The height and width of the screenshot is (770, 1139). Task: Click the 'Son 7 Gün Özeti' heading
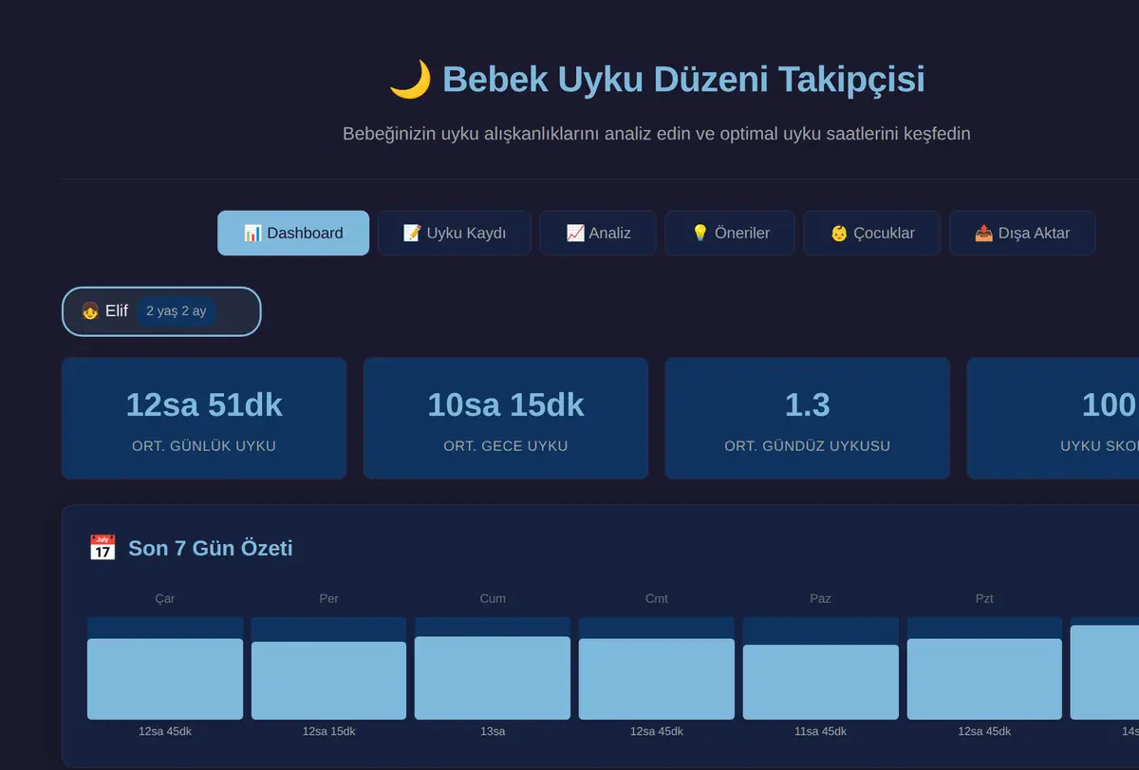click(x=211, y=548)
